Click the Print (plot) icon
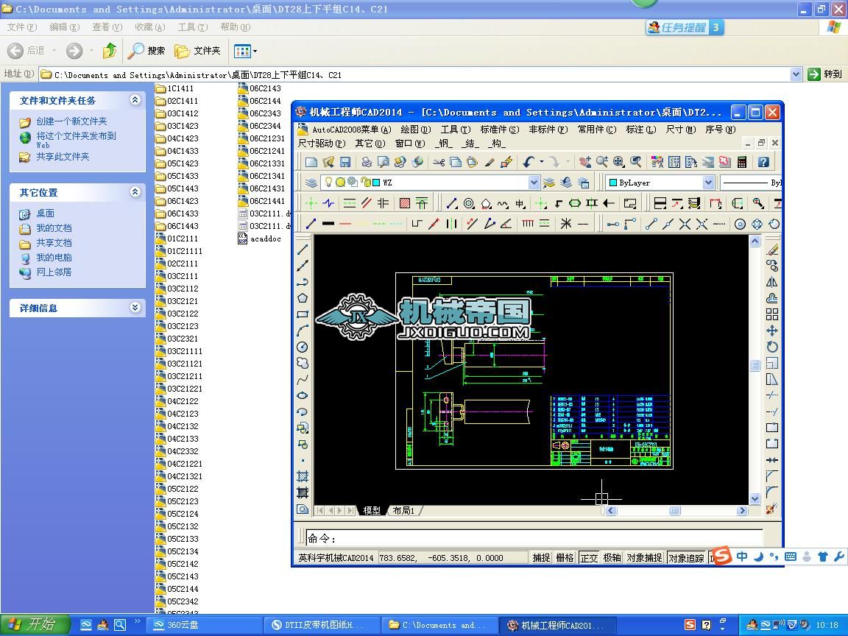Image resolution: width=848 pixels, height=636 pixels. coord(367,162)
